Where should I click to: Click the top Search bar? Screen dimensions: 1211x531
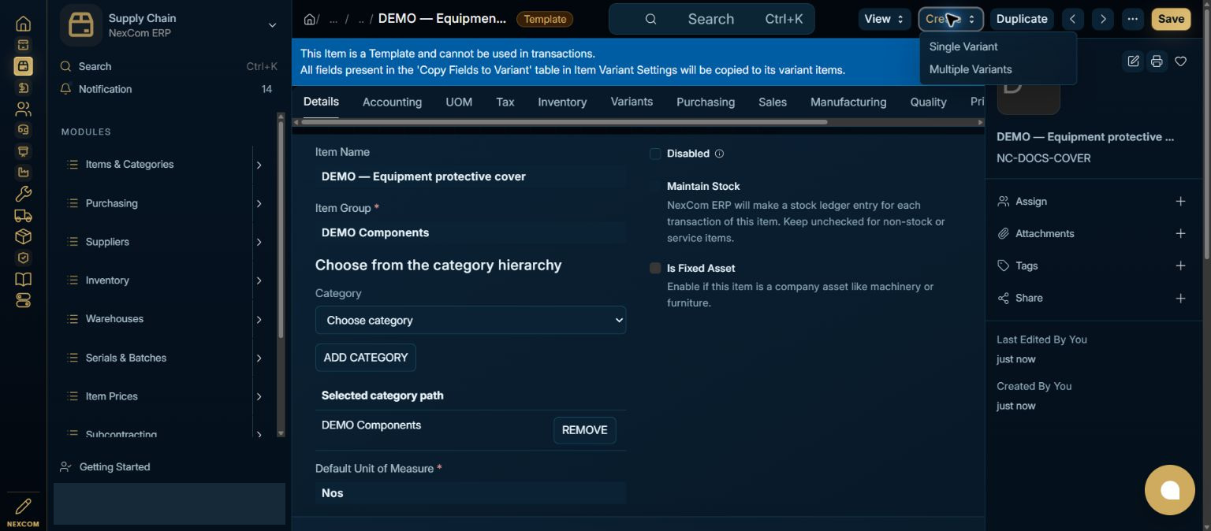pyautogui.click(x=711, y=19)
